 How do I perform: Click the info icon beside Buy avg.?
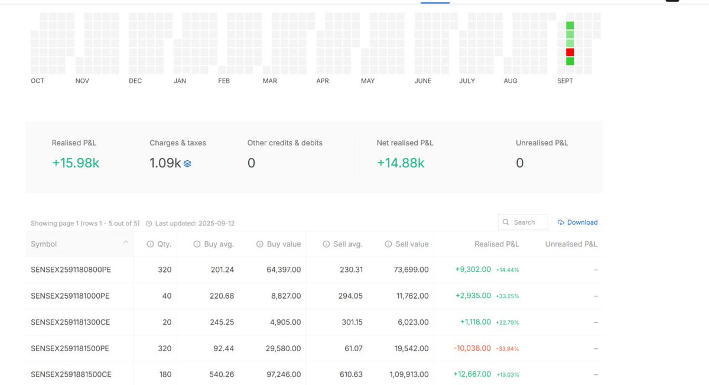pyautogui.click(x=197, y=244)
